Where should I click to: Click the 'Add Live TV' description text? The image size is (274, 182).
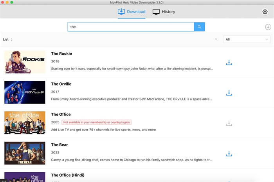[x=103, y=130]
